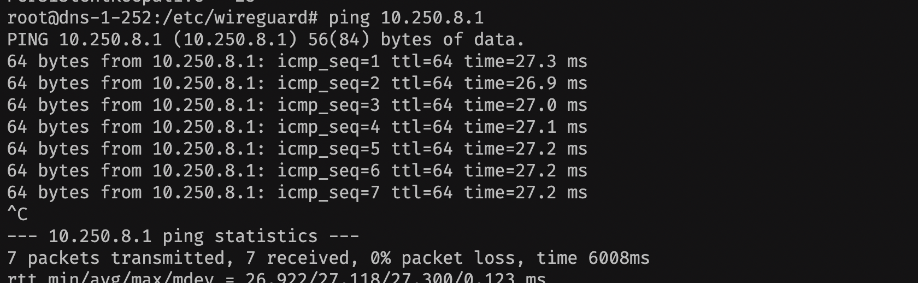Click the time=26.9 value
Viewport: 918px width, 283px height.
click(x=510, y=84)
